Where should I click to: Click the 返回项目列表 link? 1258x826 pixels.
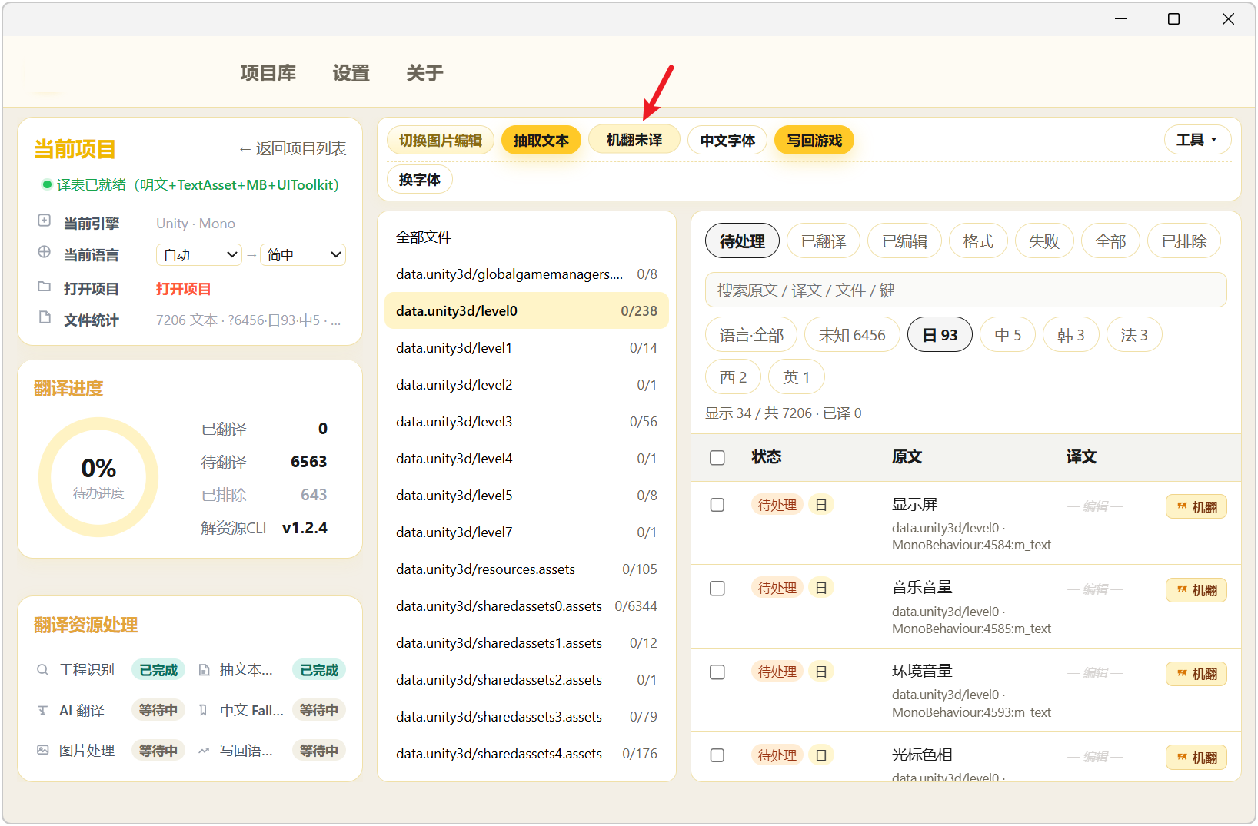click(x=292, y=148)
